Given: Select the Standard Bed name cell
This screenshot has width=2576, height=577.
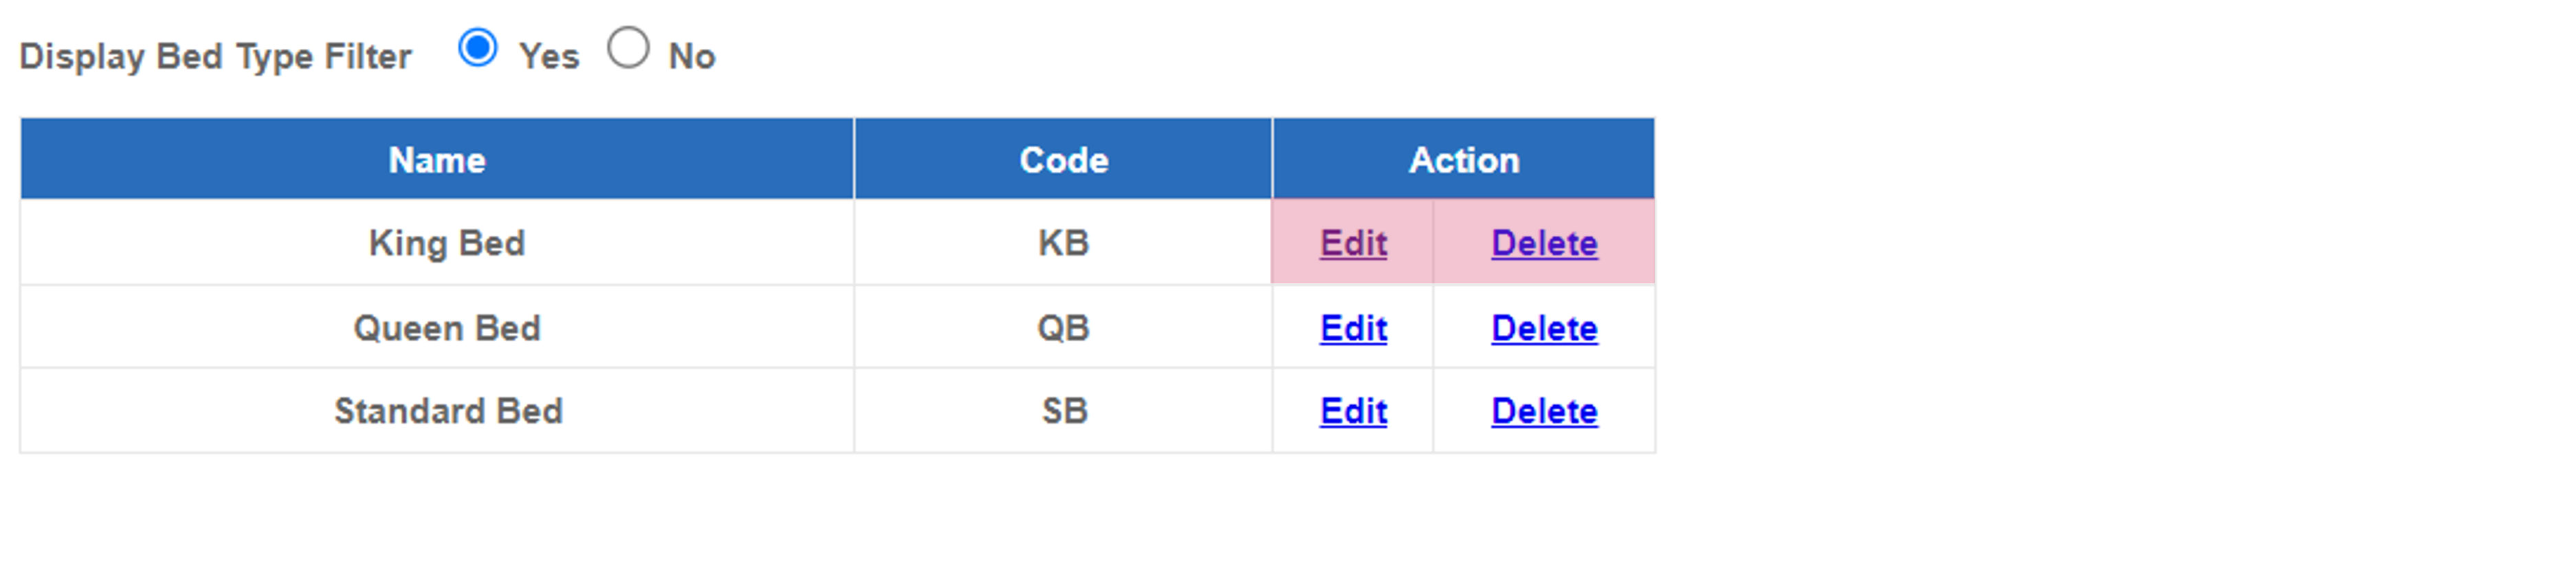Looking at the screenshot, I should tap(437, 411).
